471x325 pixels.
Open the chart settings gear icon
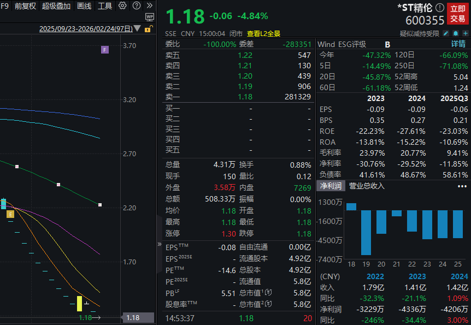click(x=122, y=5)
